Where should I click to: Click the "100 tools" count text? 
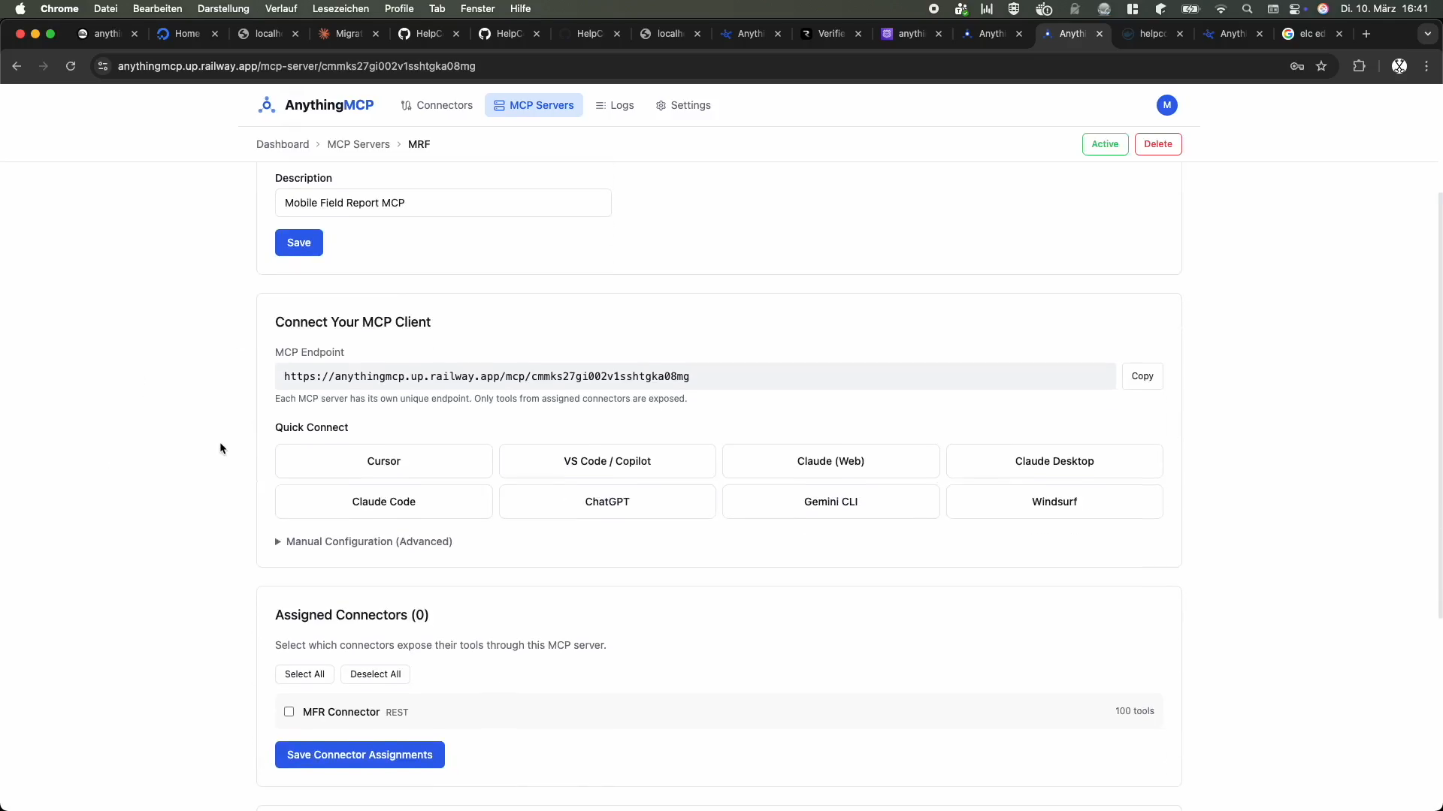pos(1134,711)
